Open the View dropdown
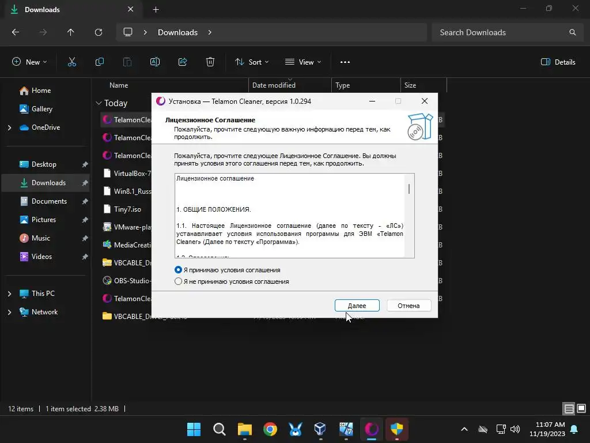Image resolution: width=590 pixels, height=443 pixels. tap(303, 62)
